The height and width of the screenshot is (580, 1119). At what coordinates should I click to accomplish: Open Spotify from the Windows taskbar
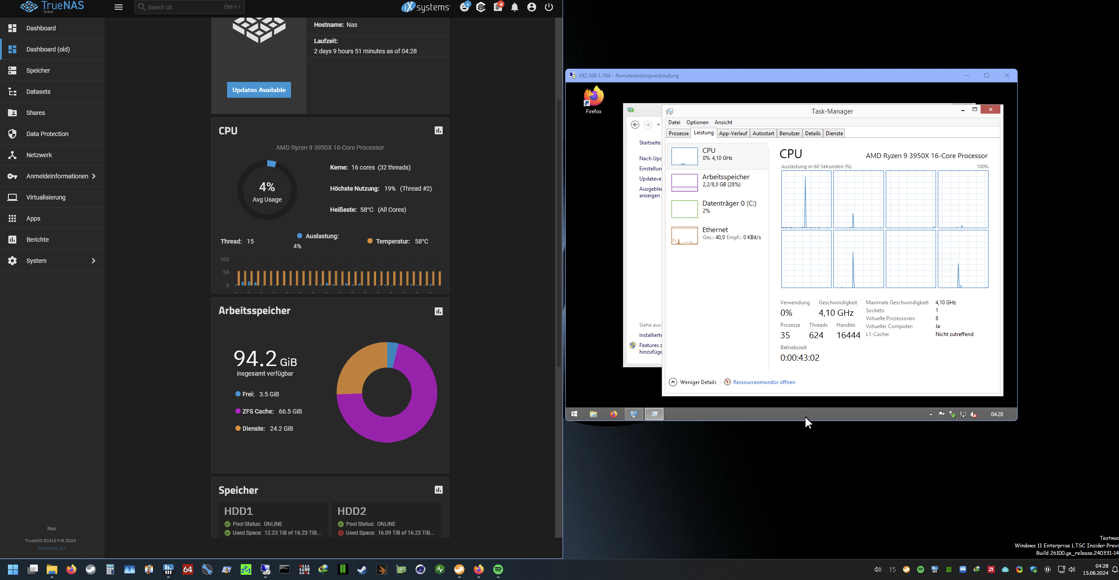498,569
